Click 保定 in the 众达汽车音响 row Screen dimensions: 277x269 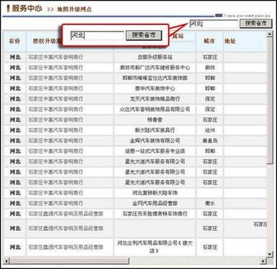coord(210,109)
